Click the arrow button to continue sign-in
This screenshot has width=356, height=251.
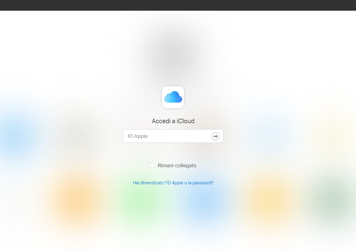click(215, 136)
